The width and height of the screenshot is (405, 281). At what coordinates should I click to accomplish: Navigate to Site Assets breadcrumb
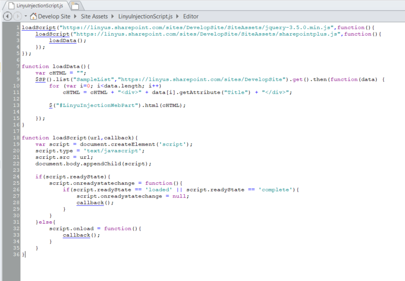click(94, 17)
